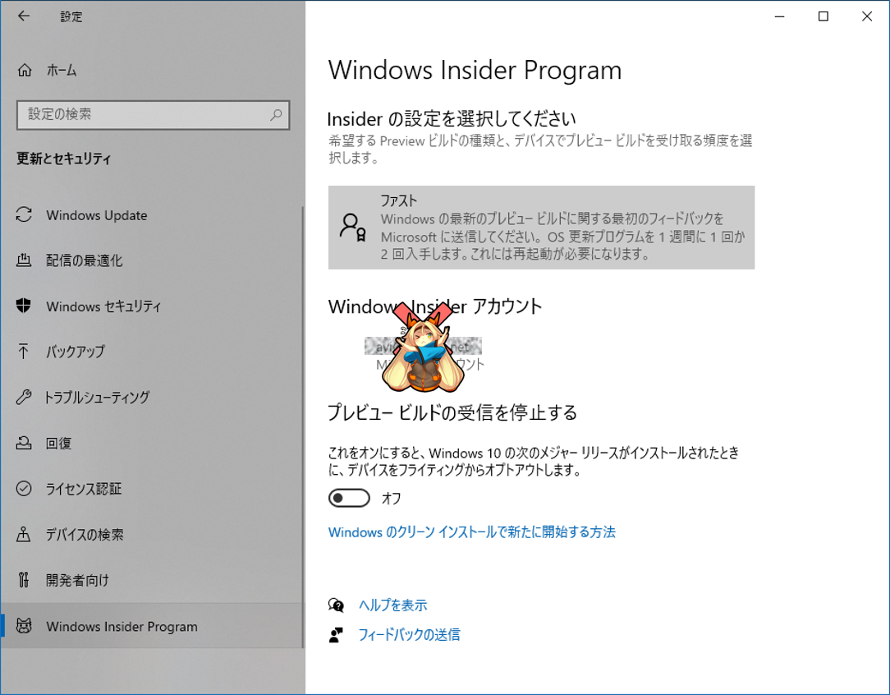
Task: Open ライセンス認証 page
Action: pos(152,489)
